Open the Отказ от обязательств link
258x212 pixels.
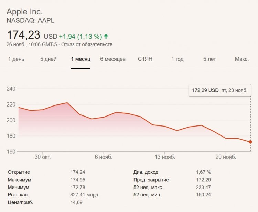click(x=87, y=44)
